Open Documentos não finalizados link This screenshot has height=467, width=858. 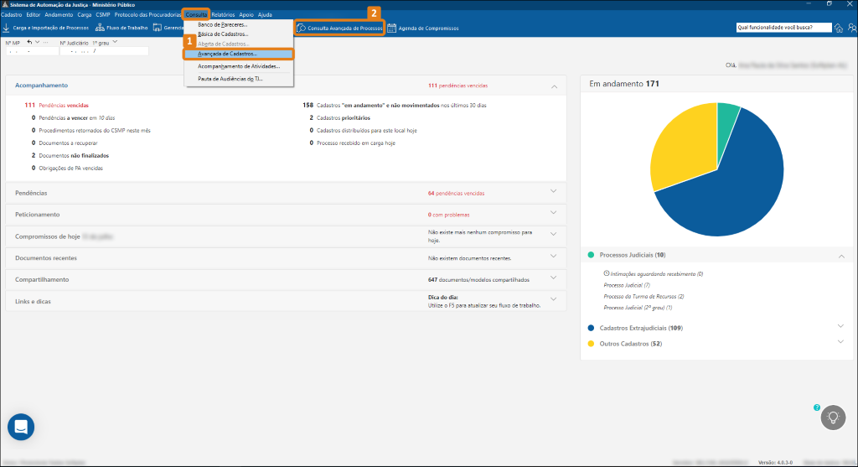tap(70, 155)
